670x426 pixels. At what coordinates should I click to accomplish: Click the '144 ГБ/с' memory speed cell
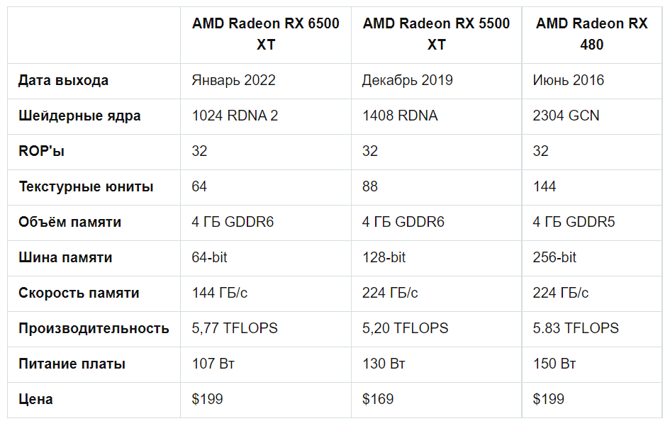[x=220, y=293]
